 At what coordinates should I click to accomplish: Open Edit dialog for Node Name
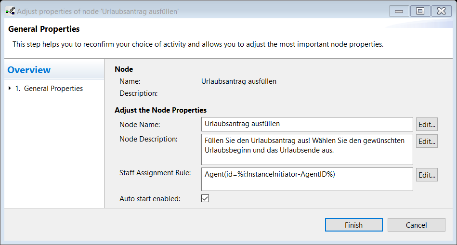click(x=427, y=124)
